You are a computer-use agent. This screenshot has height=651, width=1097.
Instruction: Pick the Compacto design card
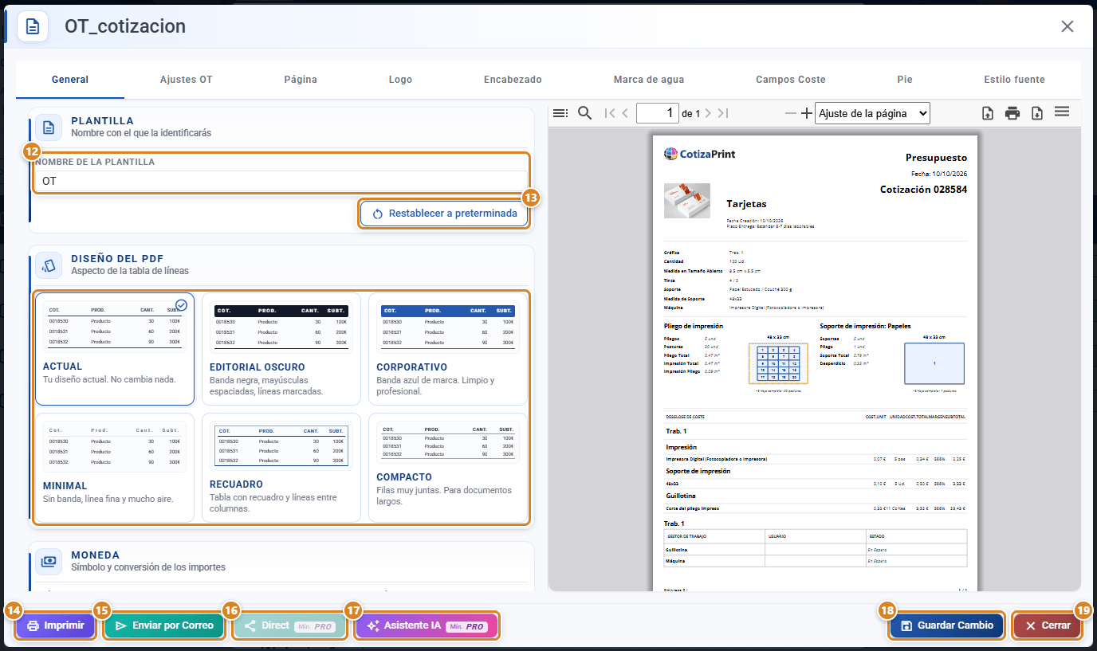click(x=448, y=467)
